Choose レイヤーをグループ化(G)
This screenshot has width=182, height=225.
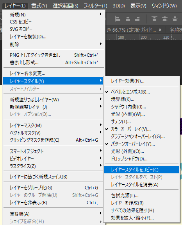54,188
